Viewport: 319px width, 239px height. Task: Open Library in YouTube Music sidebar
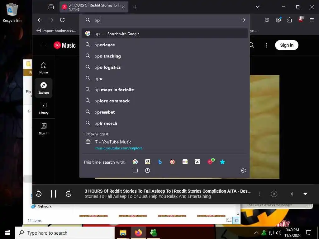44,108
